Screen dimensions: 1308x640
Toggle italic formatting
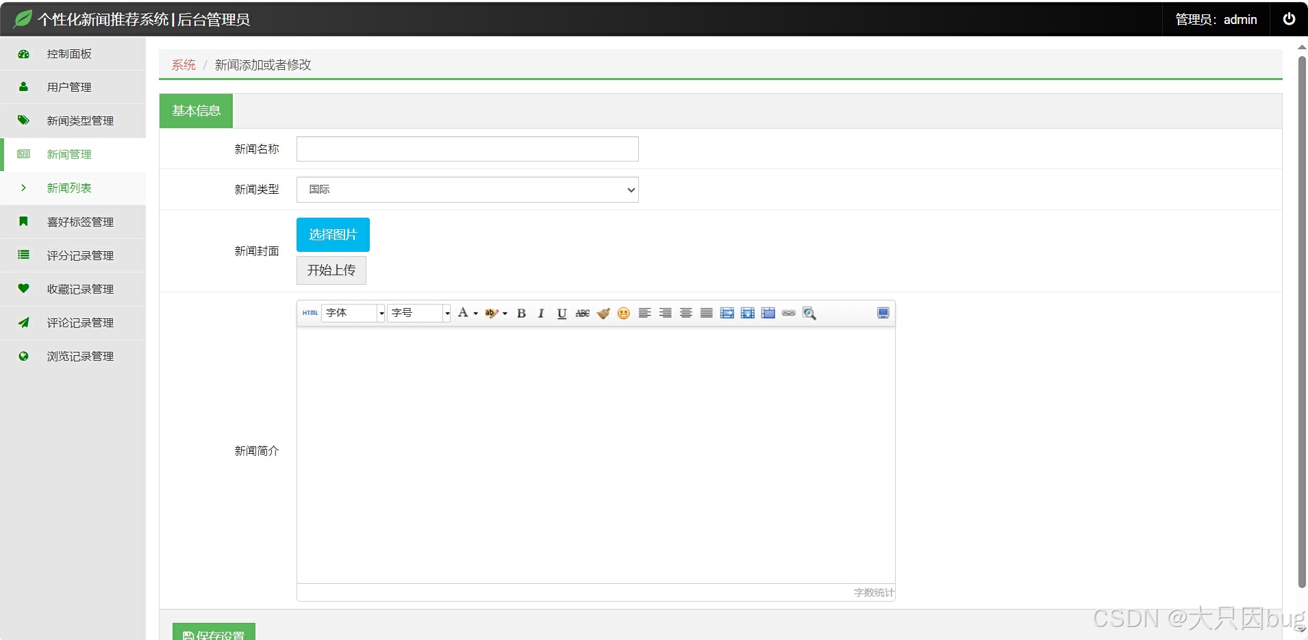pos(541,313)
